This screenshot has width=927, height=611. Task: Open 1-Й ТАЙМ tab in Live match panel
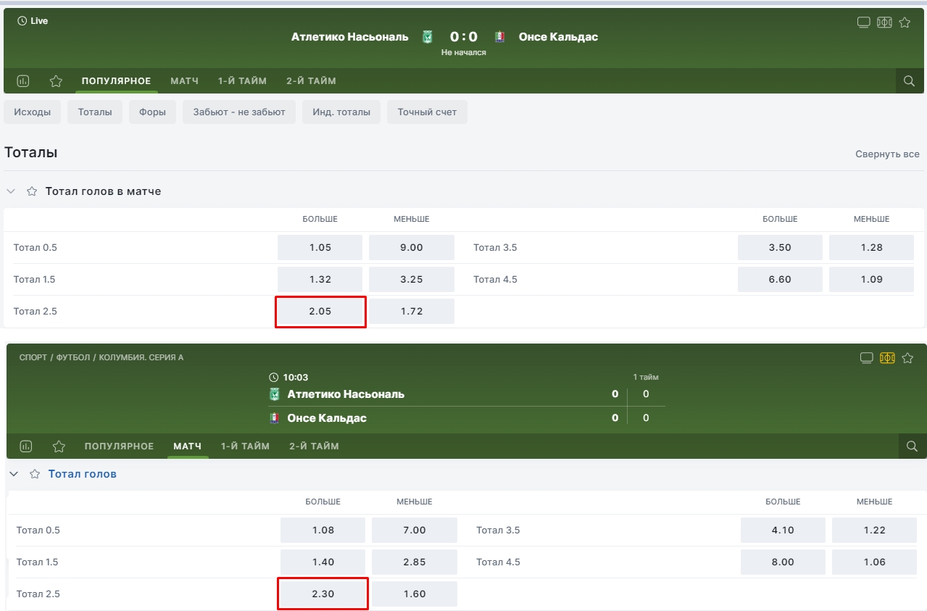(242, 80)
